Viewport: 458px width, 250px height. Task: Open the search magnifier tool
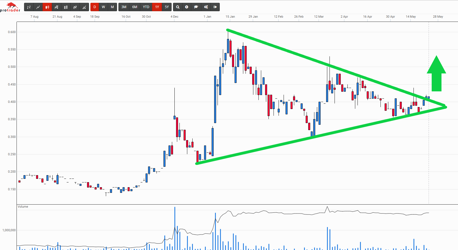pyautogui.click(x=178, y=7)
